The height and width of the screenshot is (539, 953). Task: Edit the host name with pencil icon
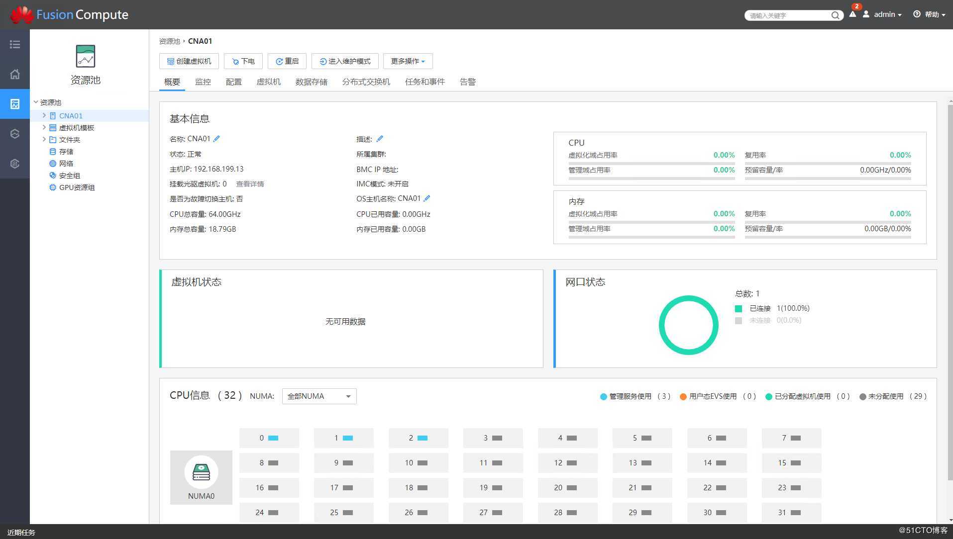pos(216,139)
